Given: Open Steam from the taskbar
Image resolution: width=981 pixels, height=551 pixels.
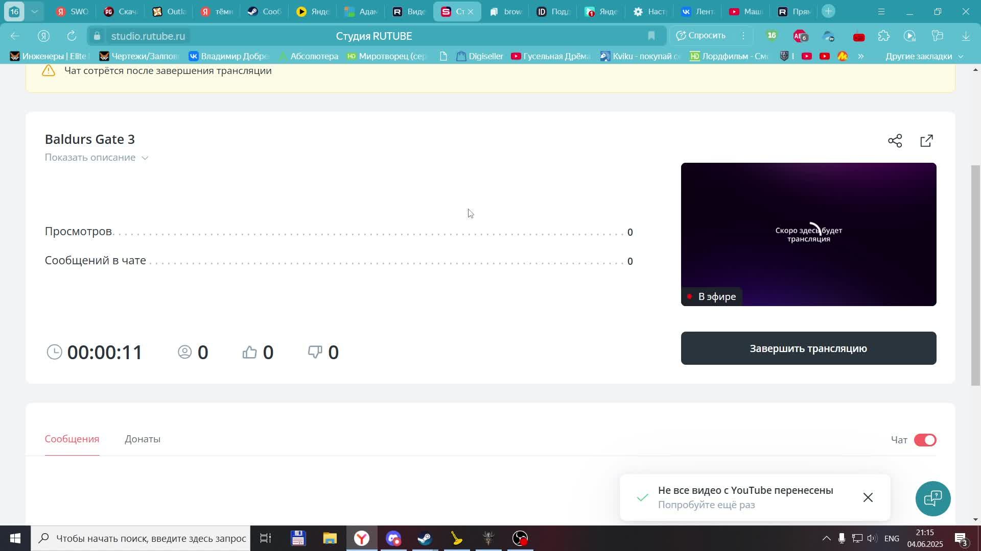Looking at the screenshot, I should pos(425,538).
